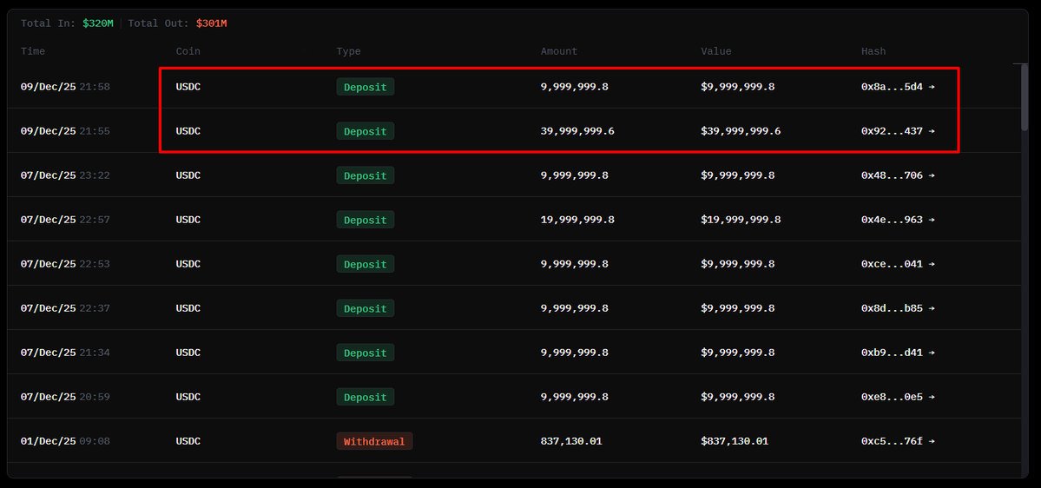Open transaction hash link 0x4e...963
The height and width of the screenshot is (488, 1041).
(898, 220)
